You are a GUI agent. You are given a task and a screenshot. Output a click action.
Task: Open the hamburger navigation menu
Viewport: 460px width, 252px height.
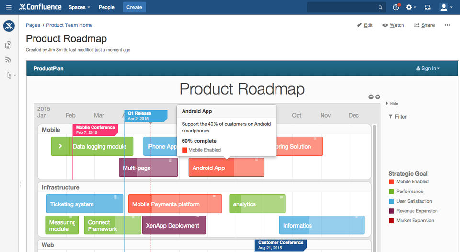point(9,7)
